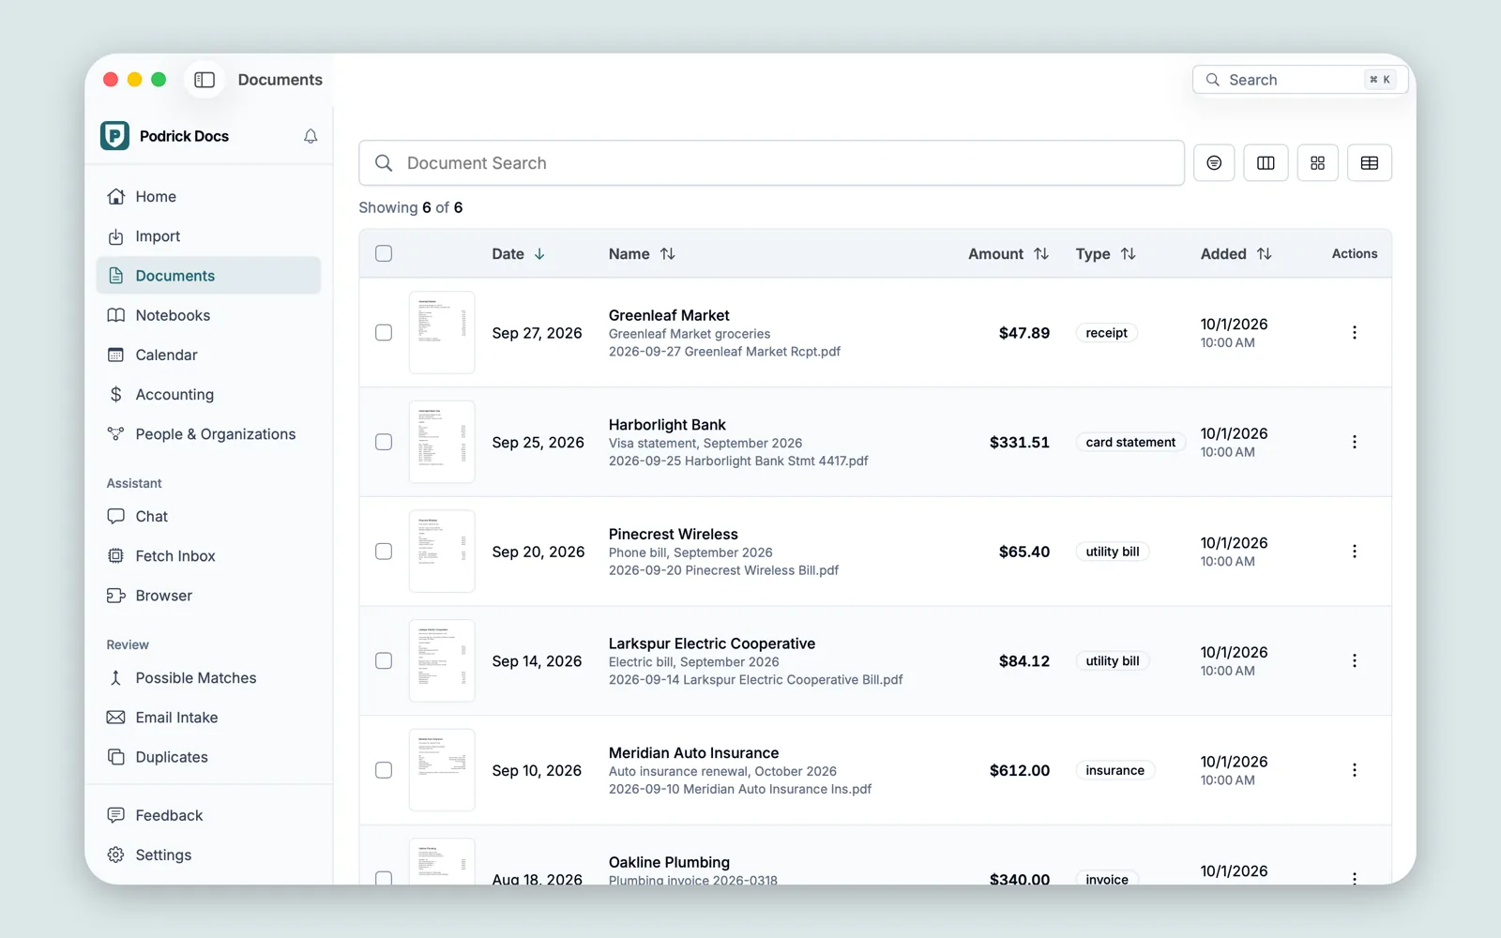Open actions menu for Meridian Auto Insurance
Screen dimensions: 1501x938
(x=1355, y=770)
